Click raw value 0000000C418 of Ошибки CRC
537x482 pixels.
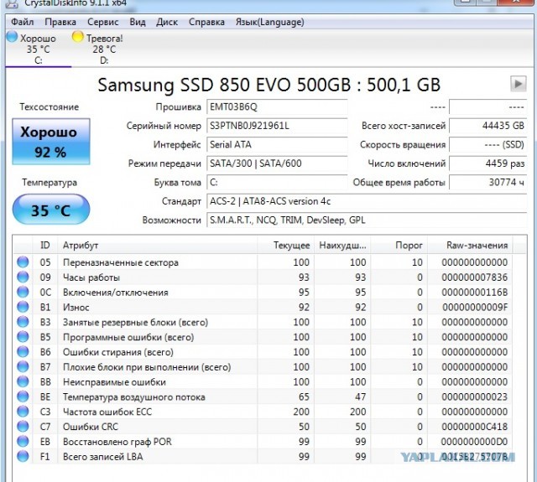474,427
